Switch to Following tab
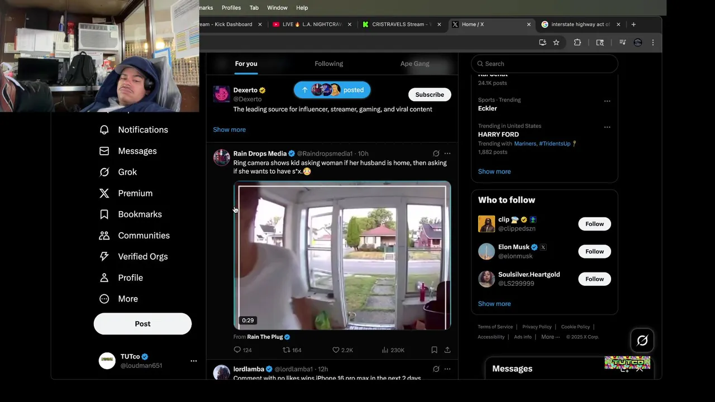Screen dimensions: 715x402 [329, 64]
